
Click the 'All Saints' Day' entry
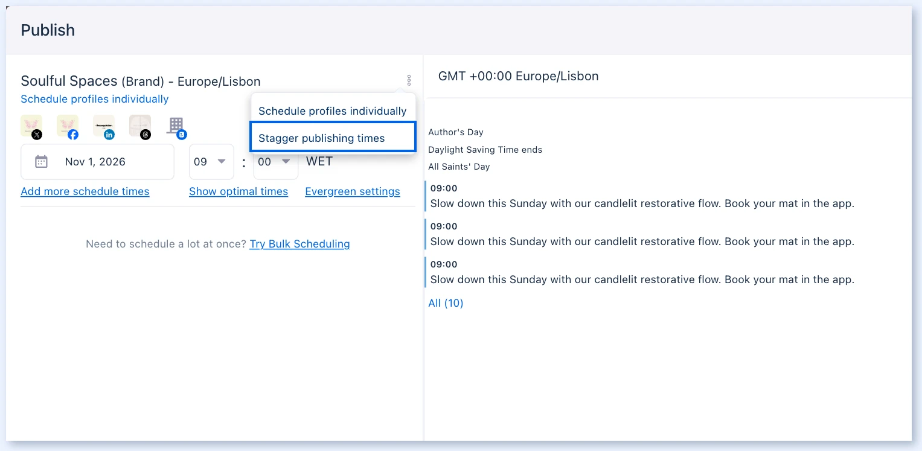point(459,167)
